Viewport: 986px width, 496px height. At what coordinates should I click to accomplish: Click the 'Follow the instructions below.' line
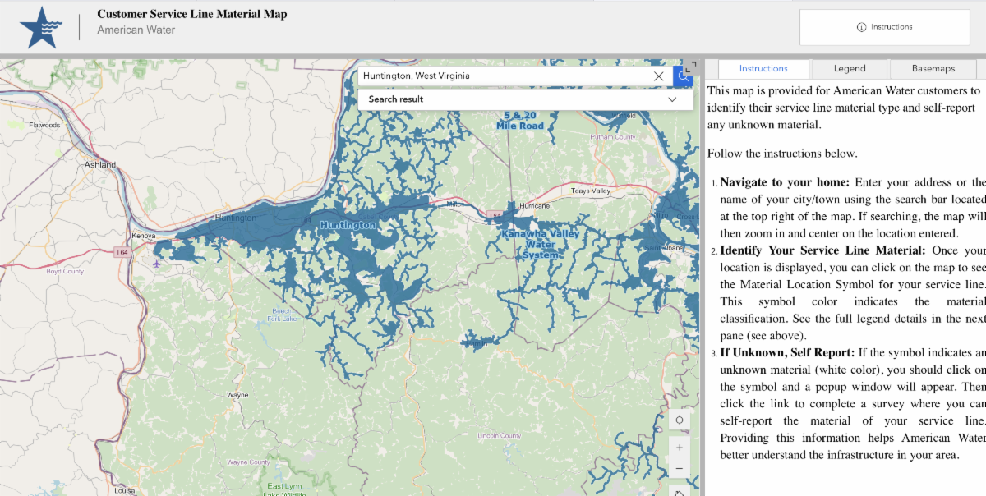pyautogui.click(x=782, y=154)
